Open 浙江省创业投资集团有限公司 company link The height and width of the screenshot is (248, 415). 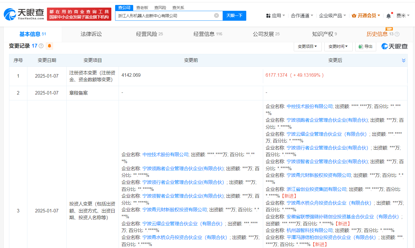tap(316, 189)
